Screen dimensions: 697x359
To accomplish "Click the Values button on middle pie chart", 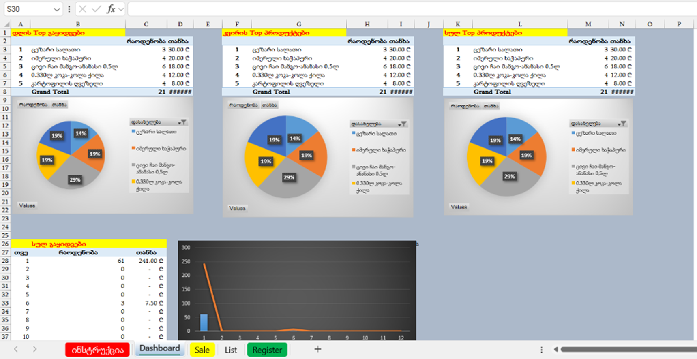I will [x=237, y=208].
